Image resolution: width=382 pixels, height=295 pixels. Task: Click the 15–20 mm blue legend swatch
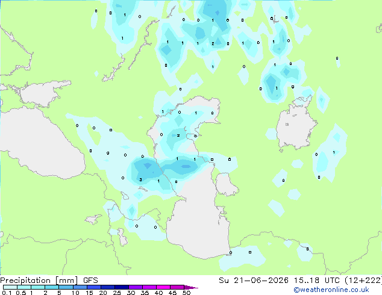coord(93,287)
